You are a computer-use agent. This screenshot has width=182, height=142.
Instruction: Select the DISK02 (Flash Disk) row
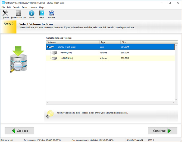[x=110, y=47]
